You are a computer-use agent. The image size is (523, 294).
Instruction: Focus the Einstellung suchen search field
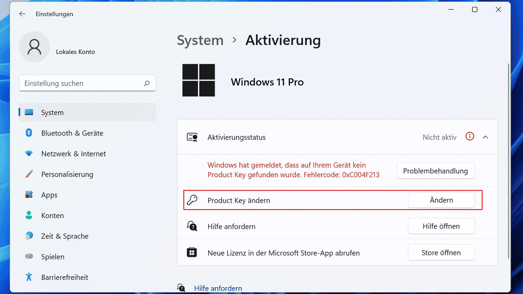pyautogui.click(x=82, y=83)
